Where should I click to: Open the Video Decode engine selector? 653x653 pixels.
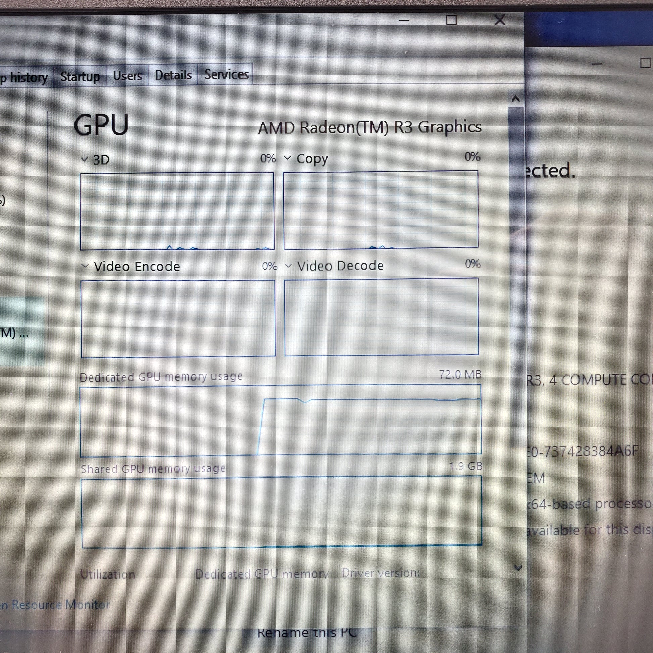pyautogui.click(x=288, y=266)
